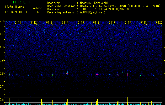This screenshot has height=105, width=165.
Task: Click the meteor echo at 0118
Action: 128,75
